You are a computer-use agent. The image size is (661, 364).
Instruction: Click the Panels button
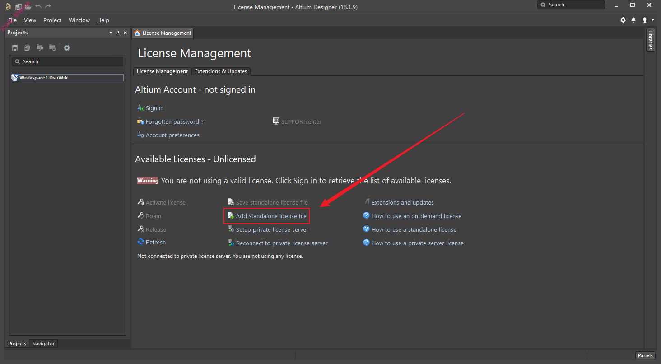pos(645,355)
